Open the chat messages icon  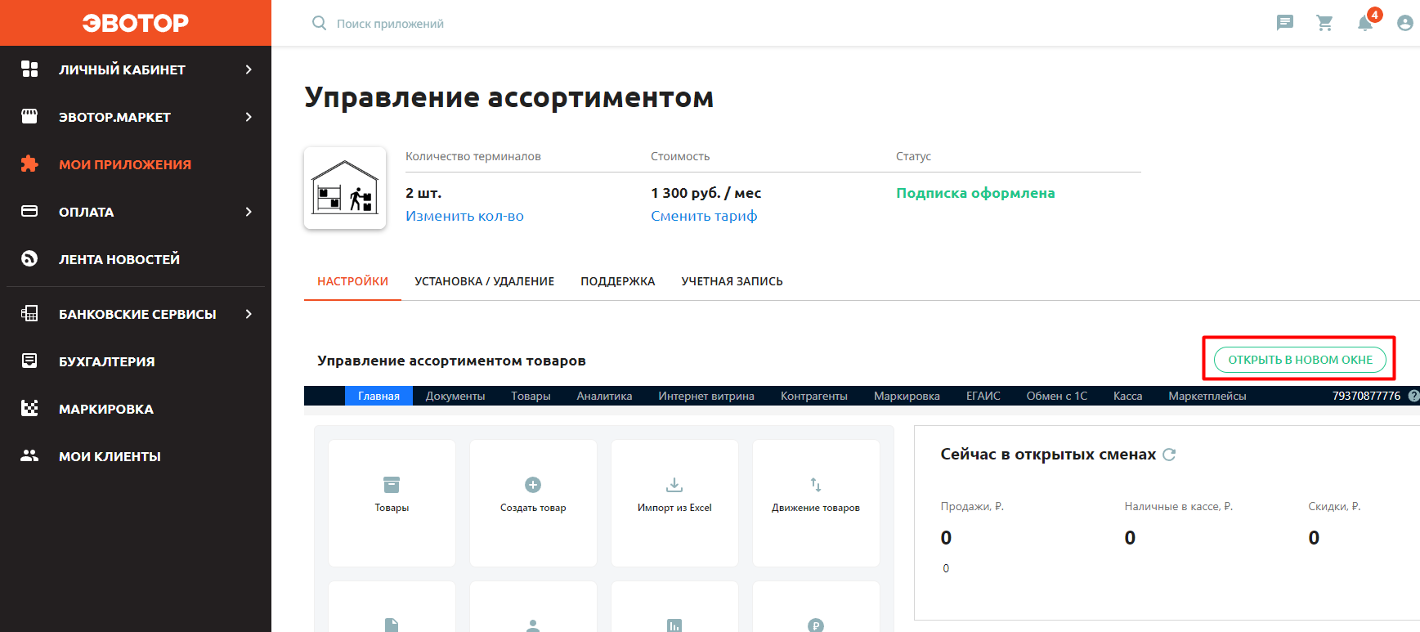coord(1285,23)
